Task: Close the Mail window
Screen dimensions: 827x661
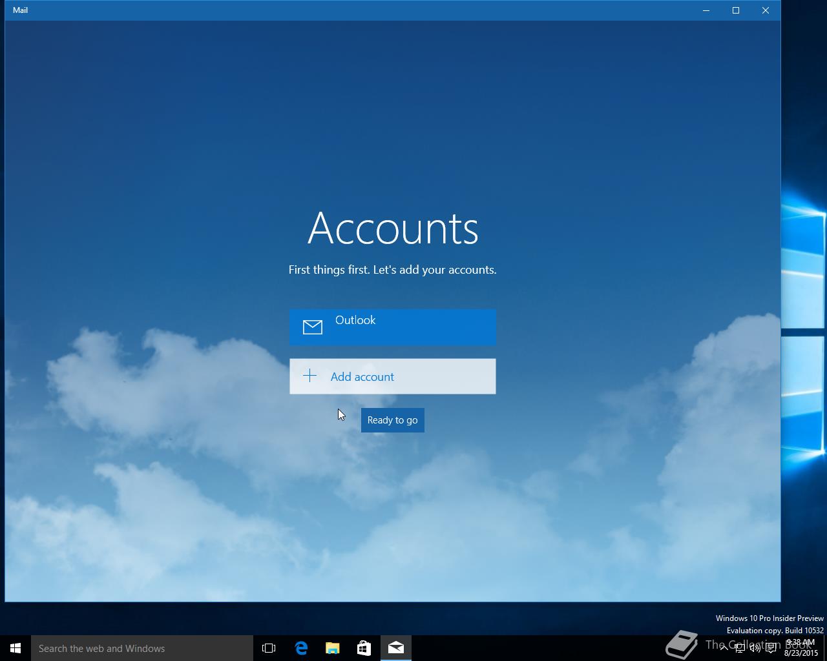Action: pyautogui.click(x=766, y=10)
